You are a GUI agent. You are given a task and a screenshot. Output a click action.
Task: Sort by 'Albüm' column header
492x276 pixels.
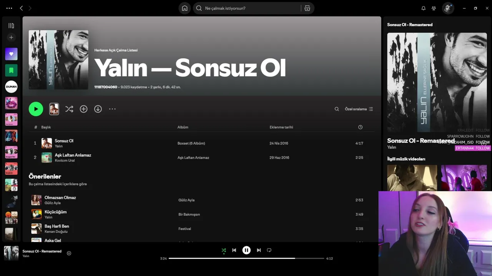(x=183, y=127)
